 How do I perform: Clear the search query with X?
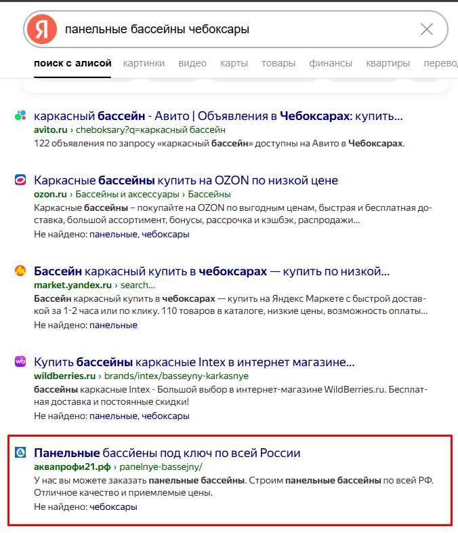[427, 29]
